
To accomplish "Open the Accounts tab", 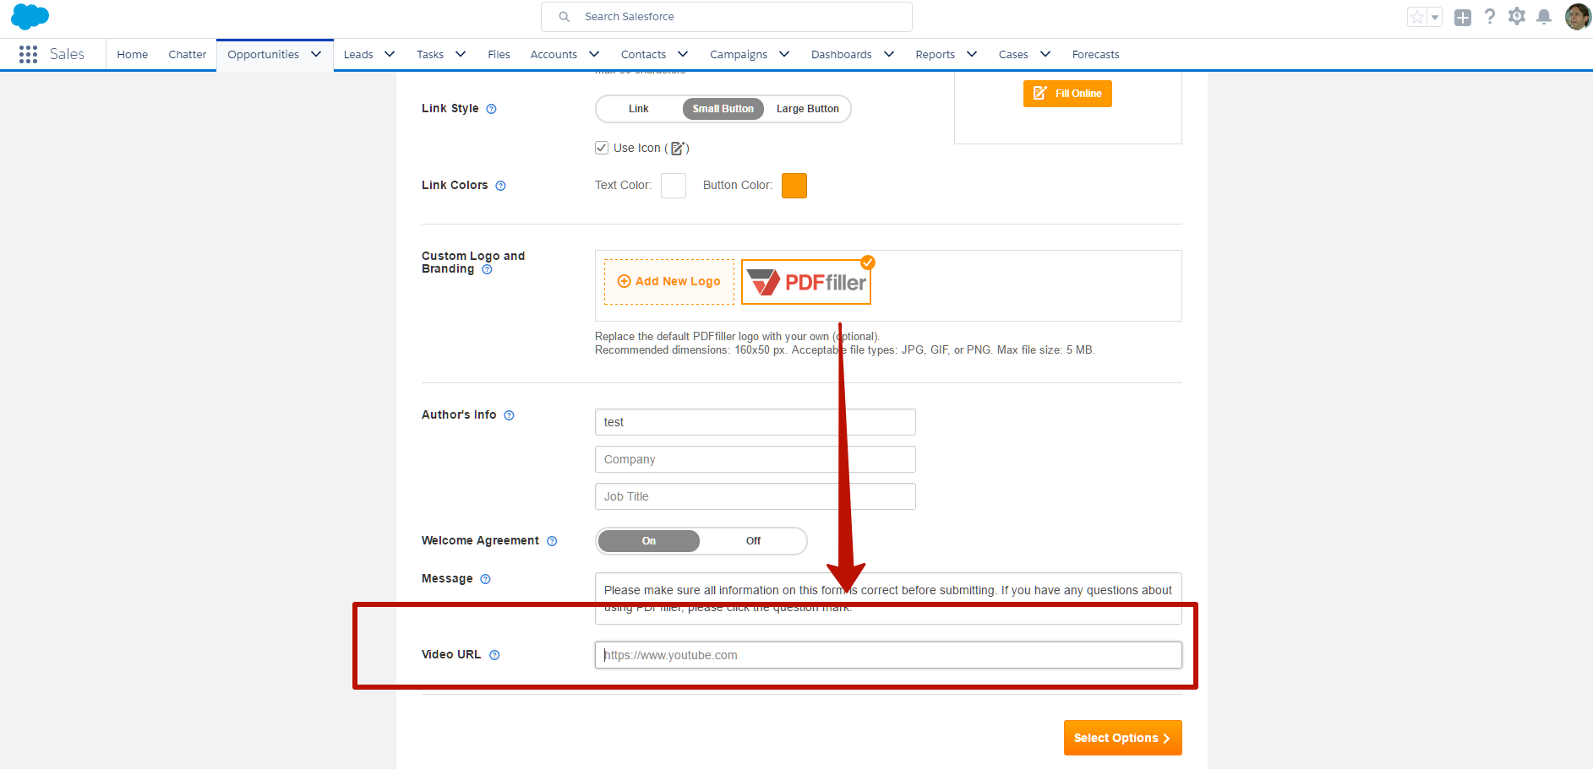I will [x=554, y=54].
